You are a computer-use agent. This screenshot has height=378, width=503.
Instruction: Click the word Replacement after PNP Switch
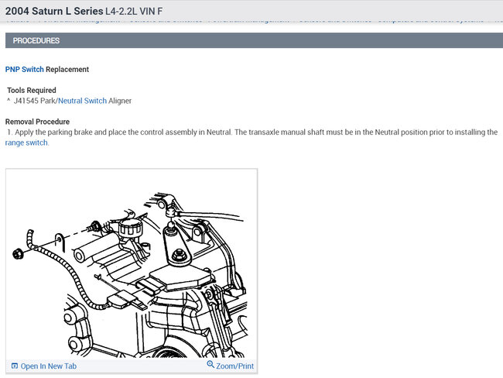pos(67,70)
